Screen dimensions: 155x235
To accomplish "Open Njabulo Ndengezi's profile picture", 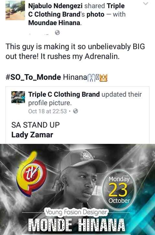I will 15,10.
